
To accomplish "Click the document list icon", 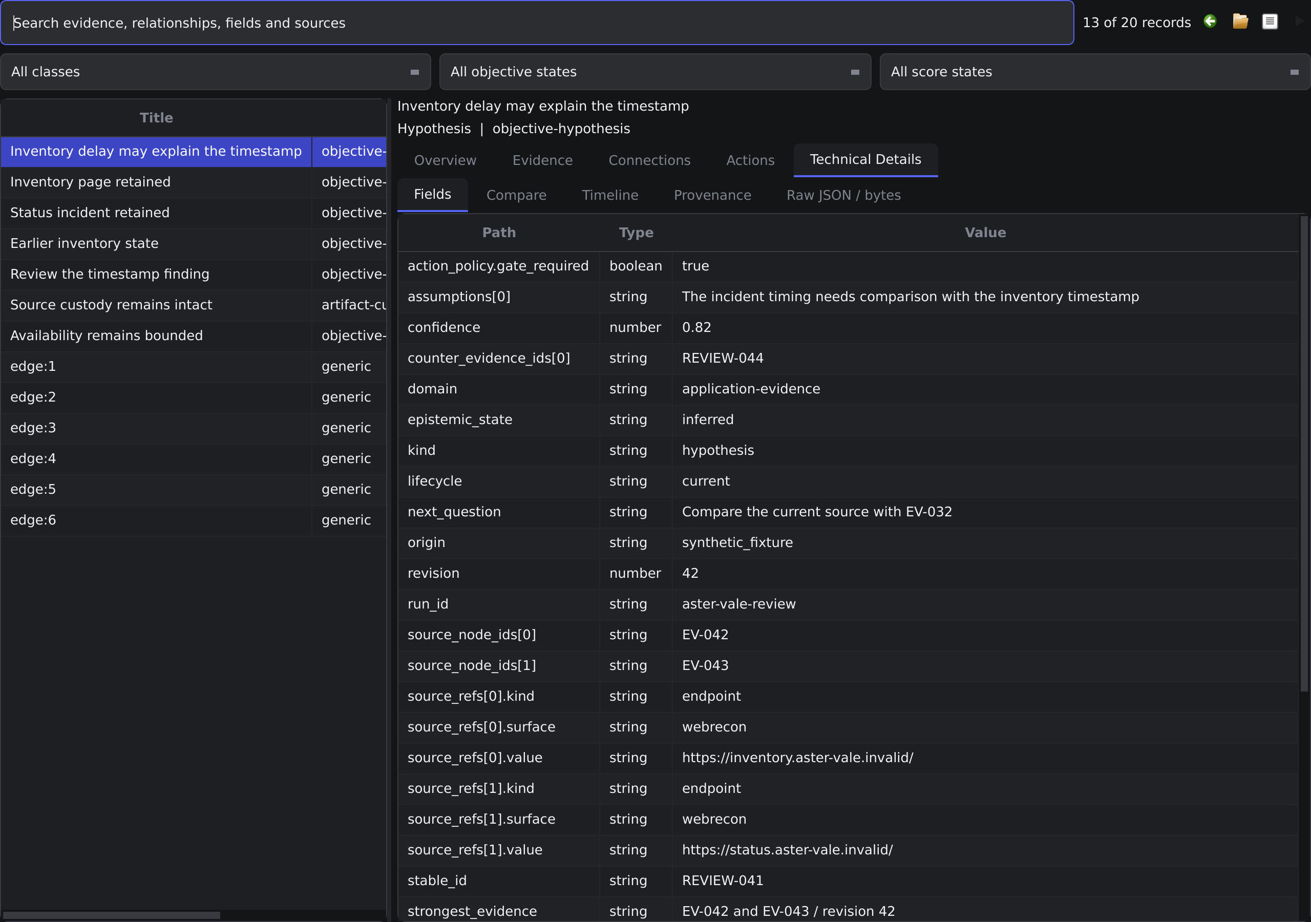I will point(1270,22).
